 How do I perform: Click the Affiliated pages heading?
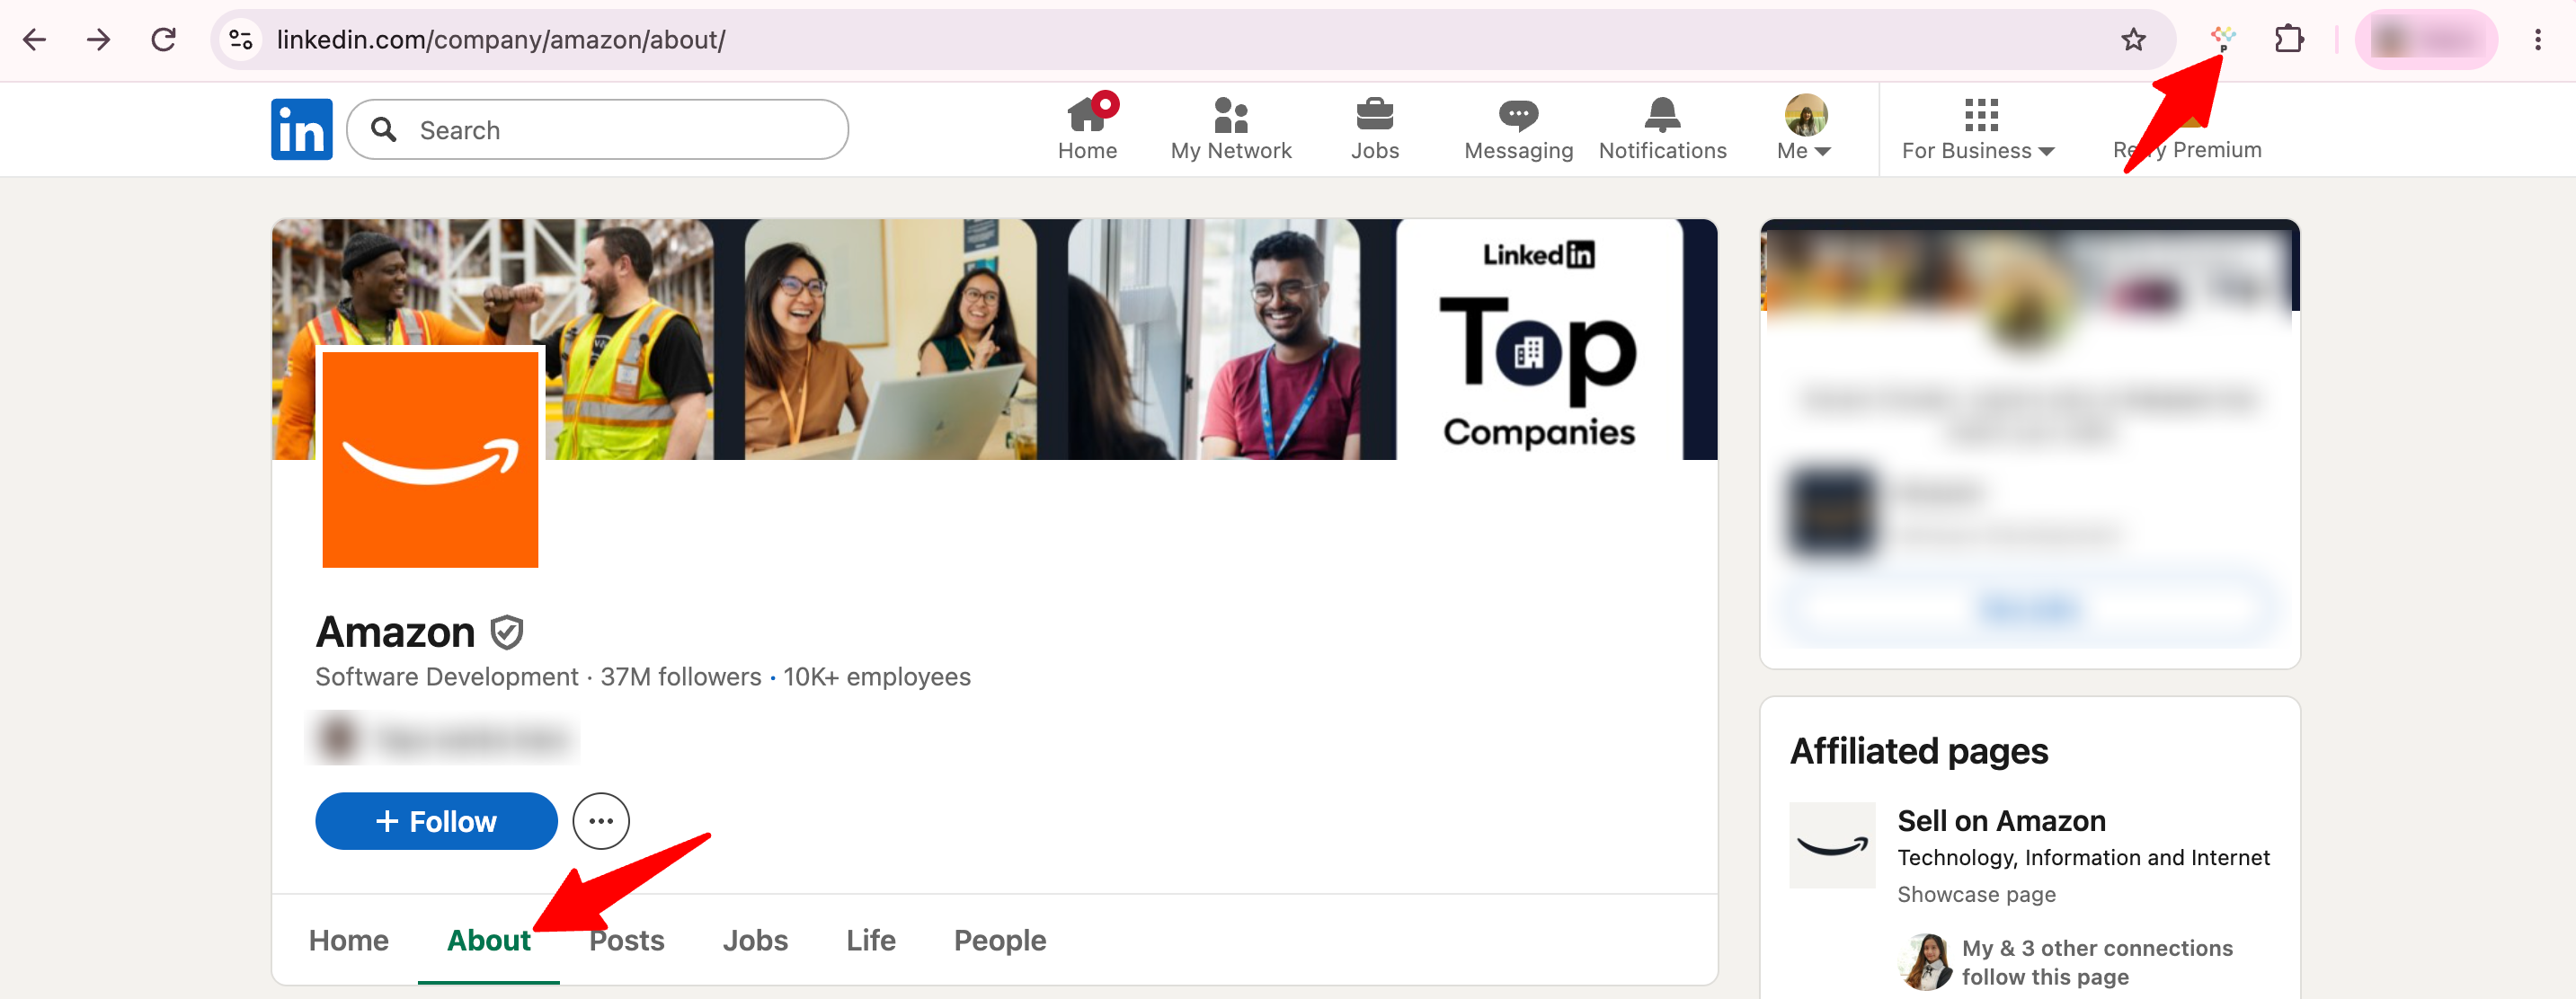tap(1918, 751)
